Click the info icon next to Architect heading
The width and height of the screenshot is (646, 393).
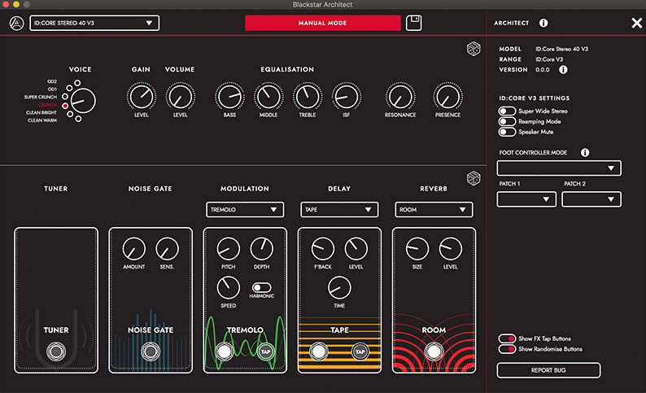543,24
